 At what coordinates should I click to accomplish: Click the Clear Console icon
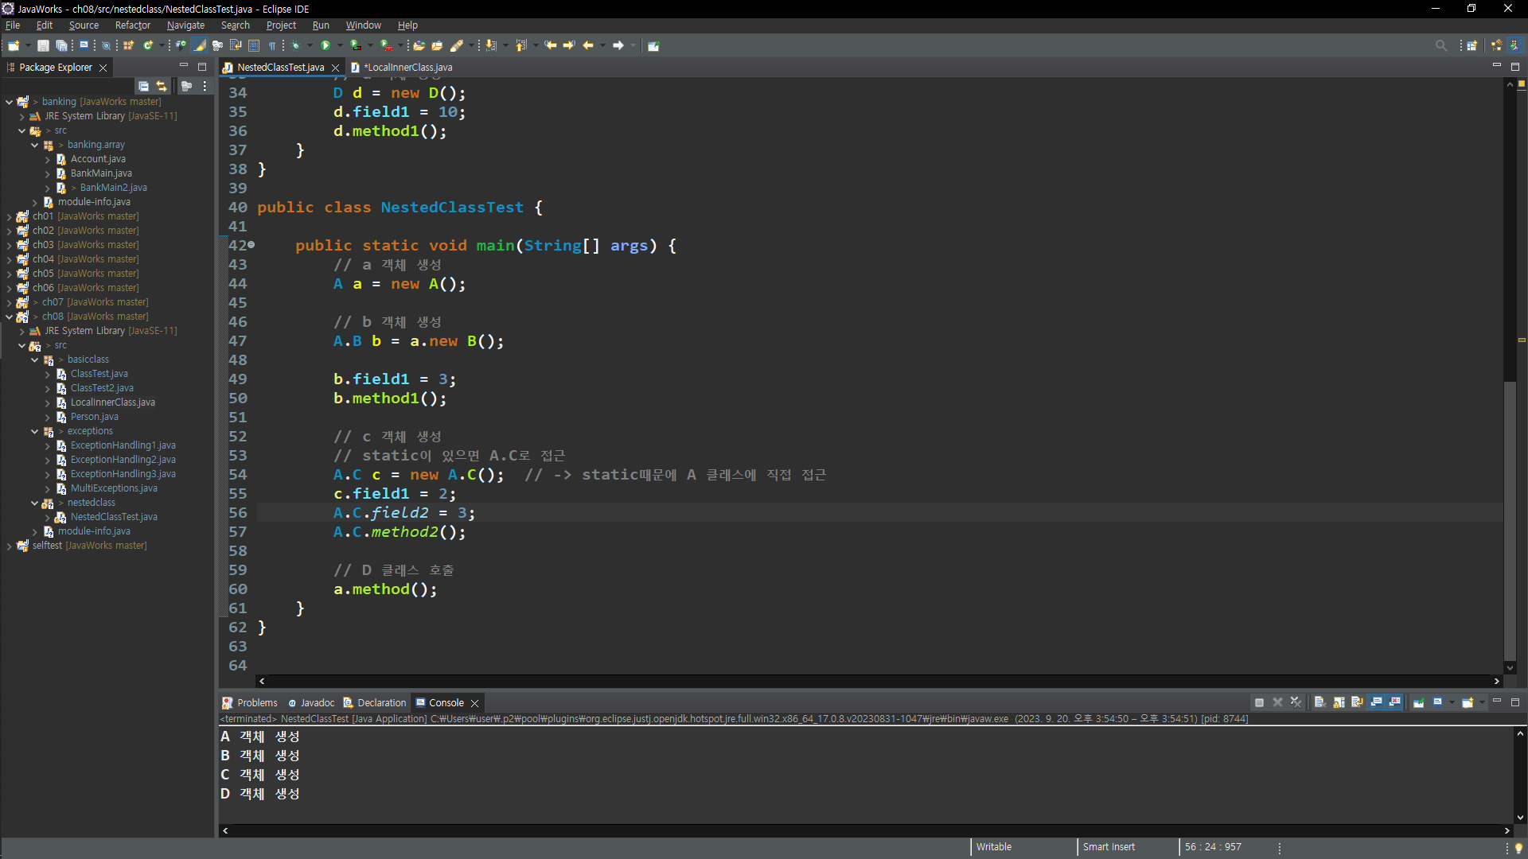pyautogui.click(x=1319, y=702)
